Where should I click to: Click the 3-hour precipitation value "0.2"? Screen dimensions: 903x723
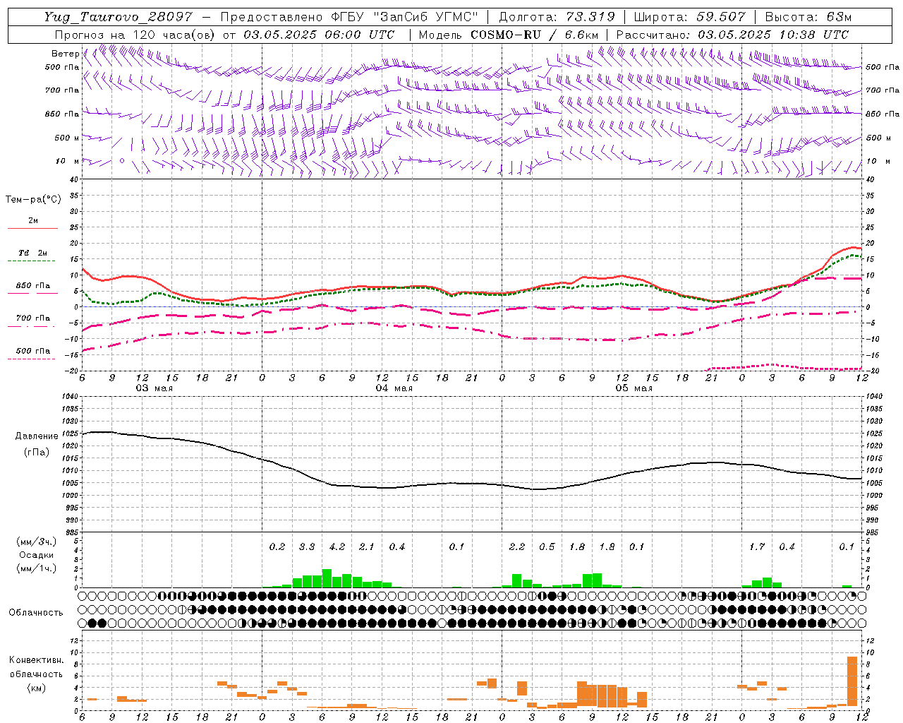(277, 546)
